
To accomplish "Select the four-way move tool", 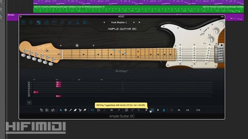I will [x=65, y=110].
